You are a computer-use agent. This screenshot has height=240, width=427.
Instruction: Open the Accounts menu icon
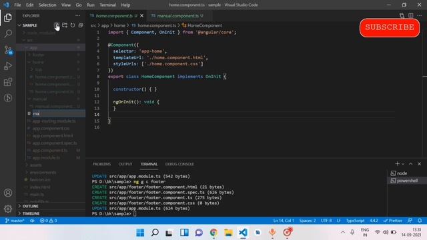(8, 193)
